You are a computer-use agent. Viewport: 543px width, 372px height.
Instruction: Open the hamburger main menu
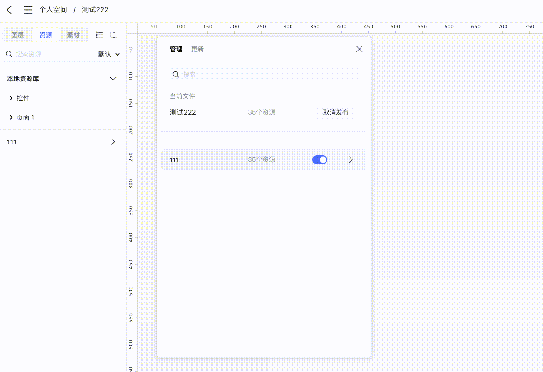click(28, 10)
